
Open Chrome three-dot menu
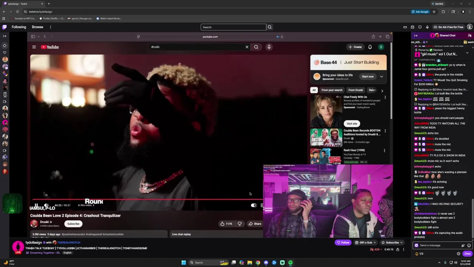click(x=470, y=11)
